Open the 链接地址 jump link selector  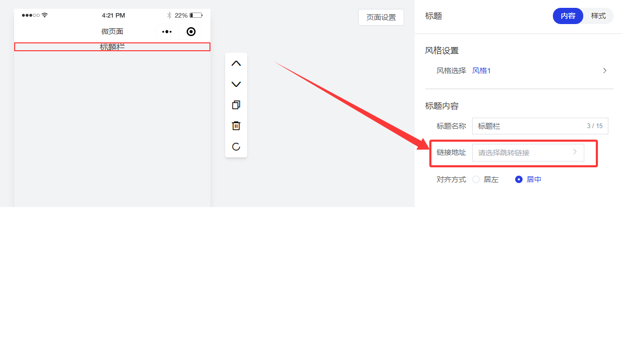pyautogui.click(x=528, y=153)
